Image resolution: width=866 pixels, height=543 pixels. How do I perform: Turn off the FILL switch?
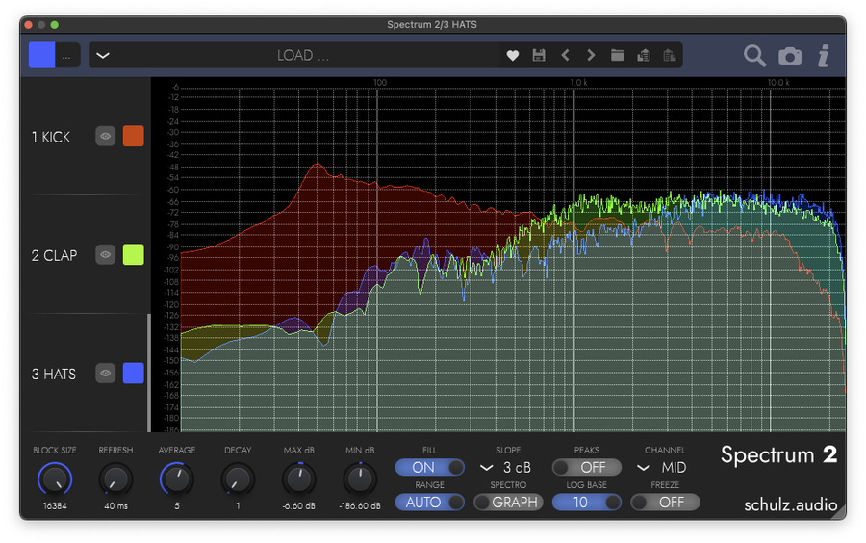tap(430, 467)
